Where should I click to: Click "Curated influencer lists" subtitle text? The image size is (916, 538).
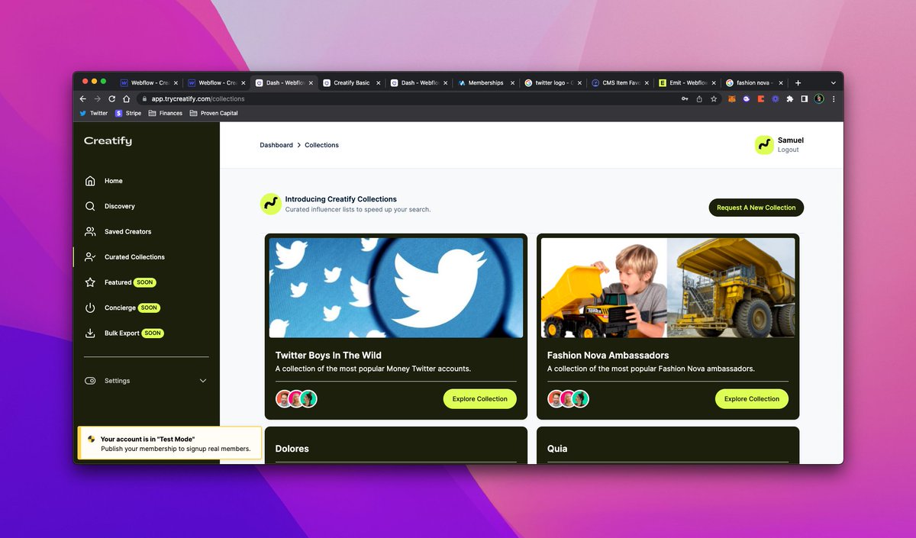point(358,209)
